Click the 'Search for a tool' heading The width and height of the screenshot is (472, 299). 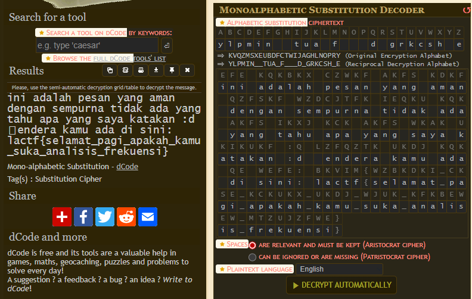pyautogui.click(x=48, y=17)
